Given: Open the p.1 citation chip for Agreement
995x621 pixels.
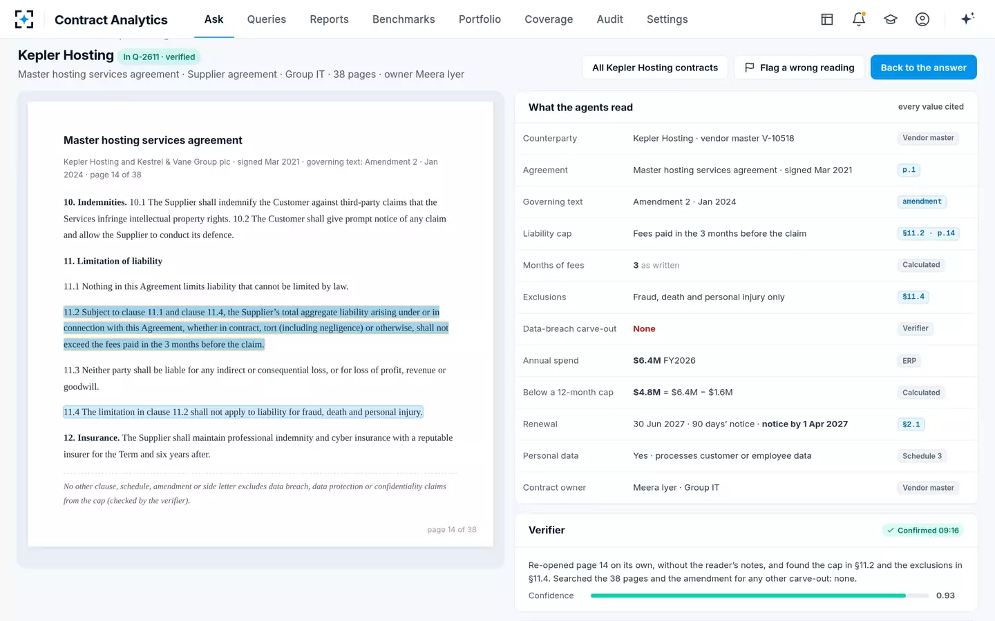Looking at the screenshot, I should pos(909,170).
